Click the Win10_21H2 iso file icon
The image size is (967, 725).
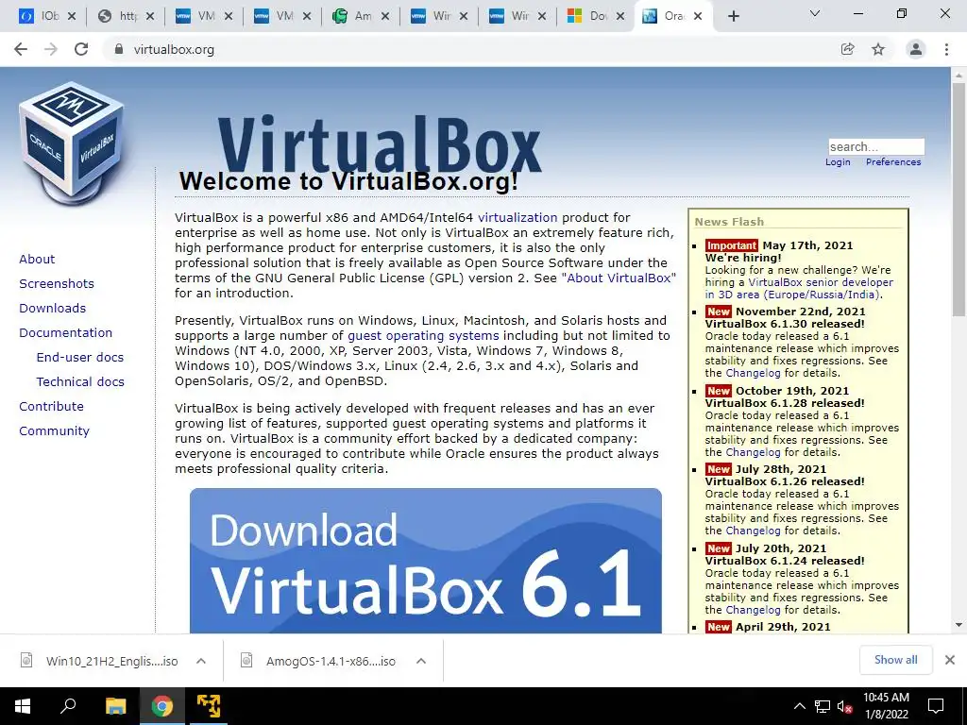pos(26,660)
